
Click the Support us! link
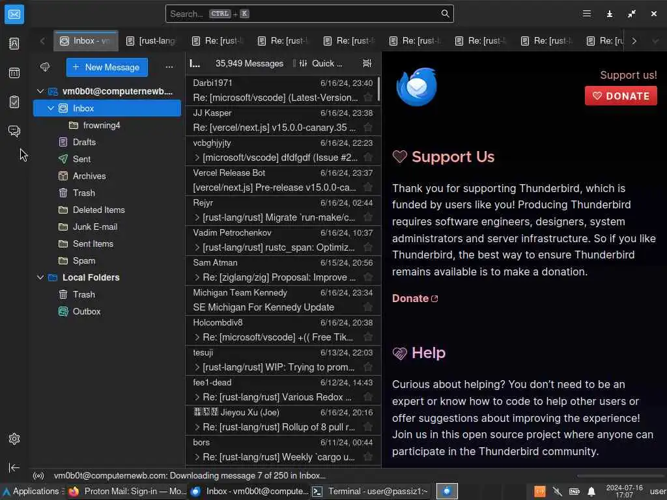click(x=629, y=76)
